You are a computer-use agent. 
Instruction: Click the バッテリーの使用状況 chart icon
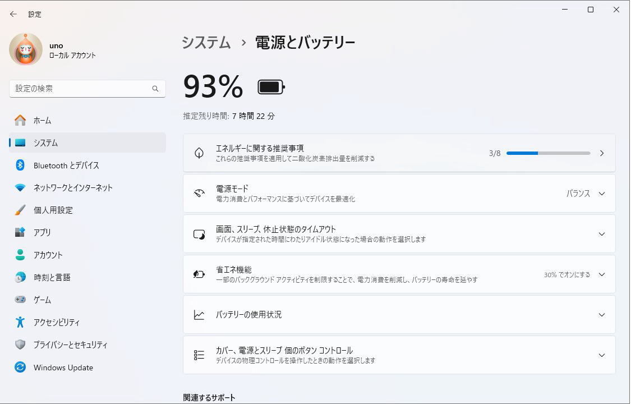[199, 315]
